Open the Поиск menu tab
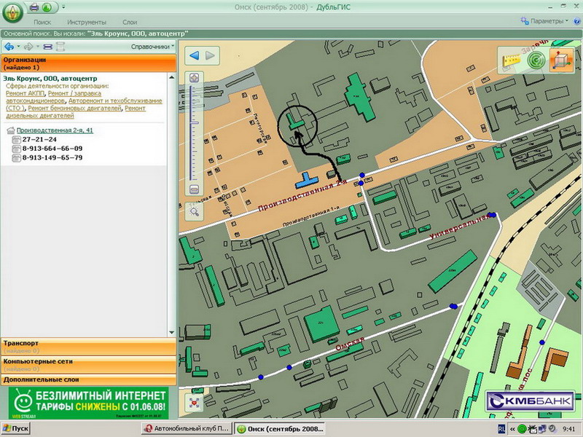 click(x=42, y=23)
